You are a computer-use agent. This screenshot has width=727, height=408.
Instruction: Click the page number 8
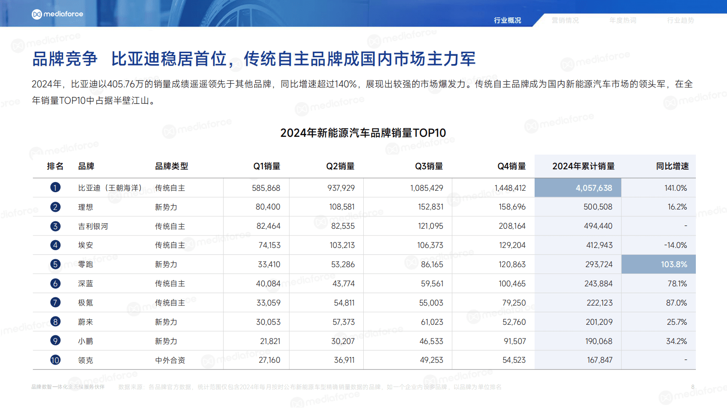click(x=693, y=387)
